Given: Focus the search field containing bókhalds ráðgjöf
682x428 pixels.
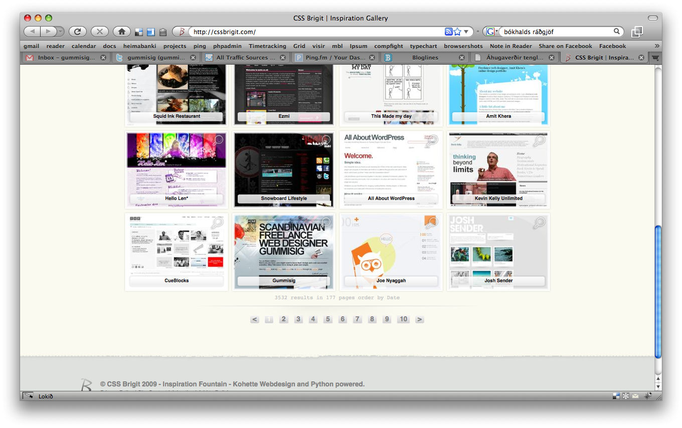Looking at the screenshot, I should point(556,32).
